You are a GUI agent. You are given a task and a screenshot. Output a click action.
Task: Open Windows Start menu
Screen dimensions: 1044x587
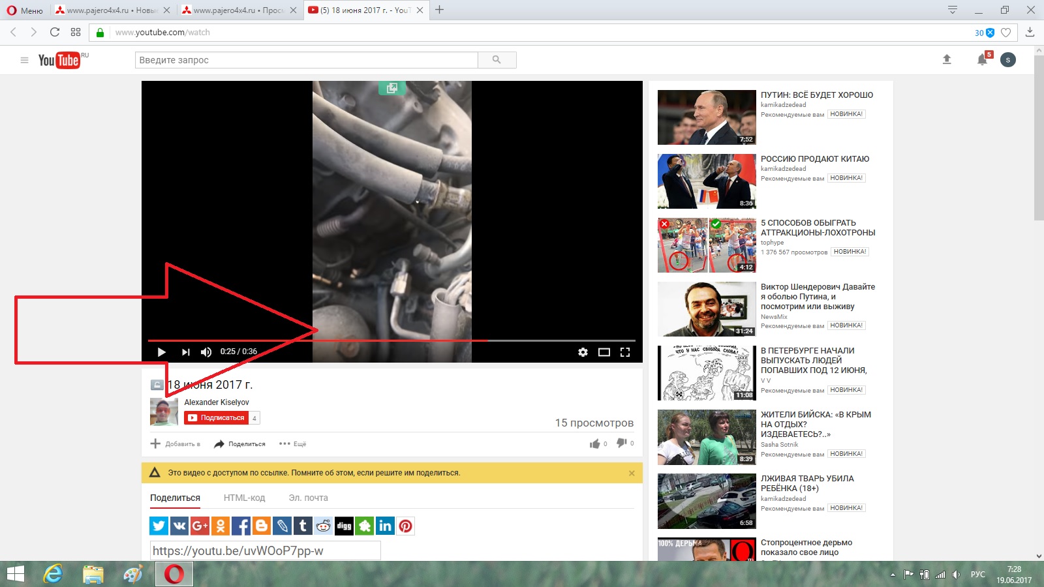(x=15, y=574)
